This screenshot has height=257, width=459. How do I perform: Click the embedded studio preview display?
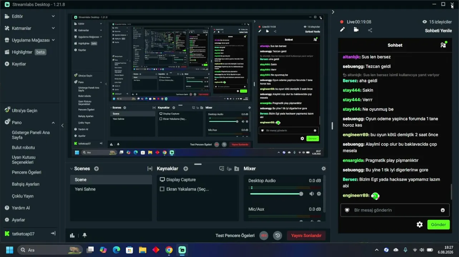pos(198,86)
